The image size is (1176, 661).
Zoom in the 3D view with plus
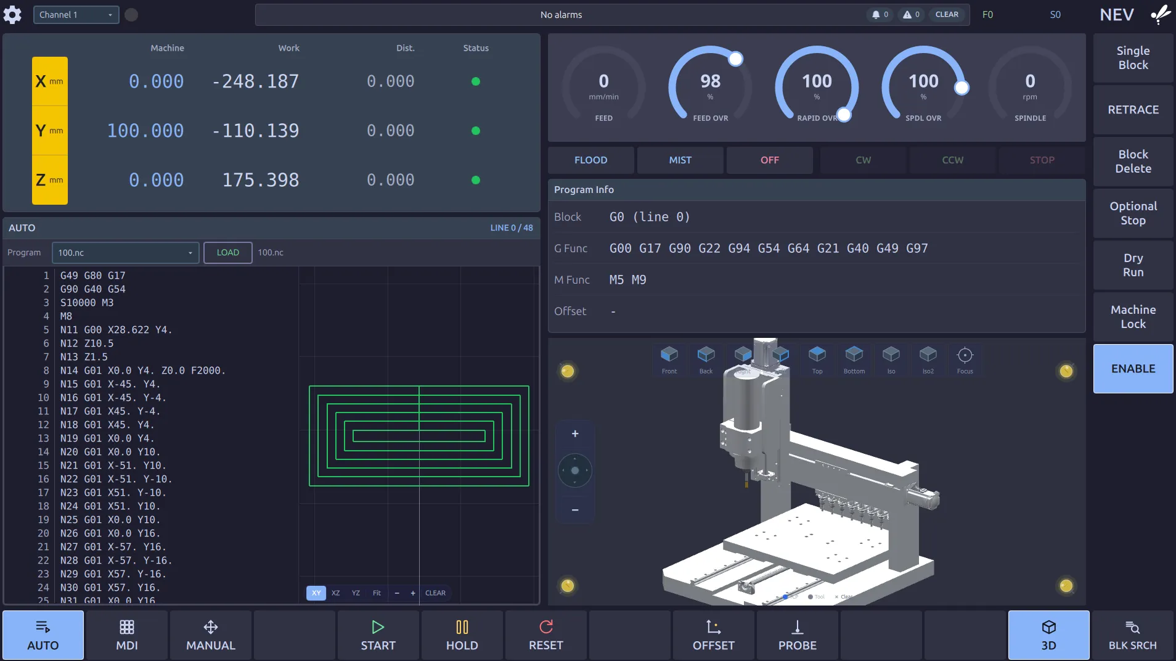[575, 434]
